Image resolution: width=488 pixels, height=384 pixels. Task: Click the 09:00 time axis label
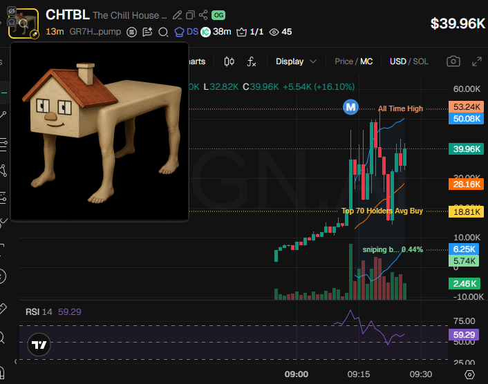pyautogui.click(x=297, y=374)
